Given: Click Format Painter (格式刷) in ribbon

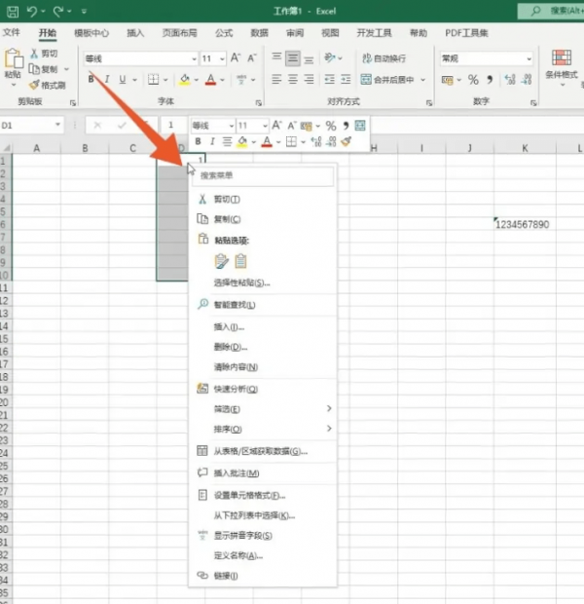Looking at the screenshot, I should tap(48, 85).
